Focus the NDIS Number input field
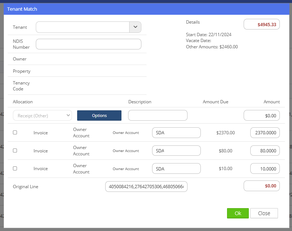Image resolution: width=292 pixels, height=231 pixels. (89, 44)
